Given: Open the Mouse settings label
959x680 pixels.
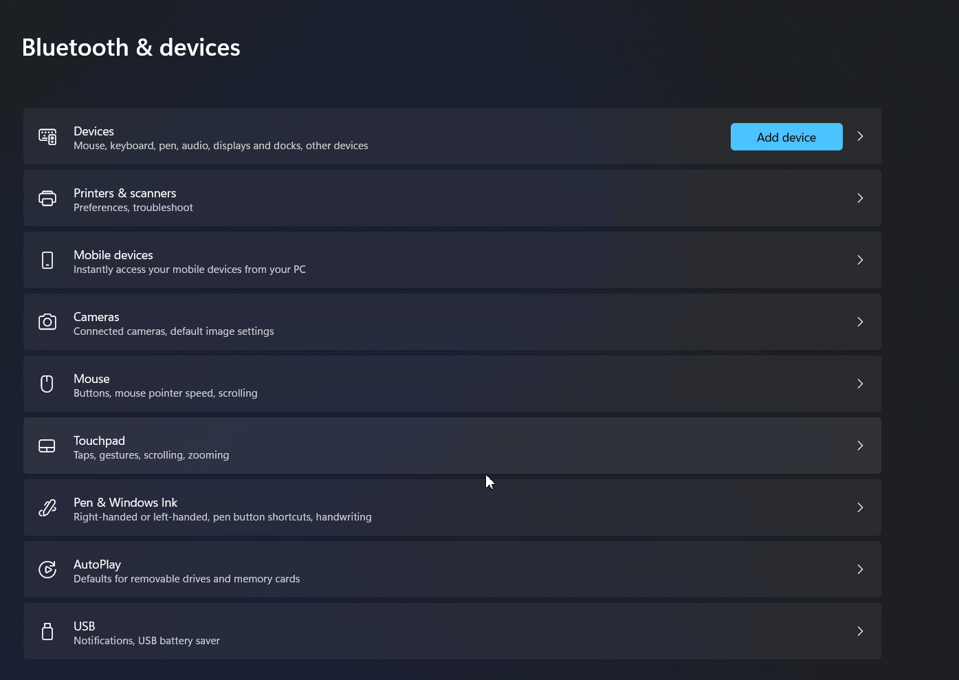Looking at the screenshot, I should pyautogui.click(x=91, y=378).
